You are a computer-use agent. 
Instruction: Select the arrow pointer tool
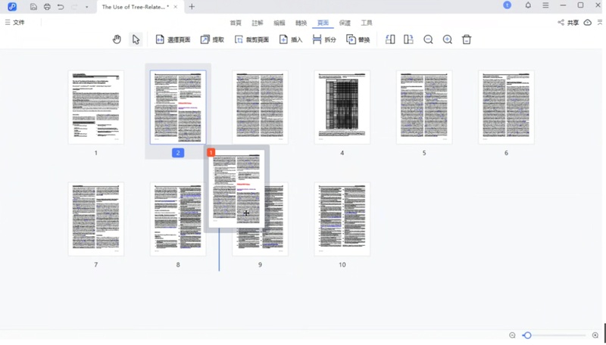pyautogui.click(x=136, y=39)
